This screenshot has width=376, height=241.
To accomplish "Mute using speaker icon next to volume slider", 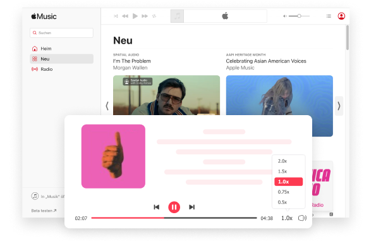I will coord(284,16).
